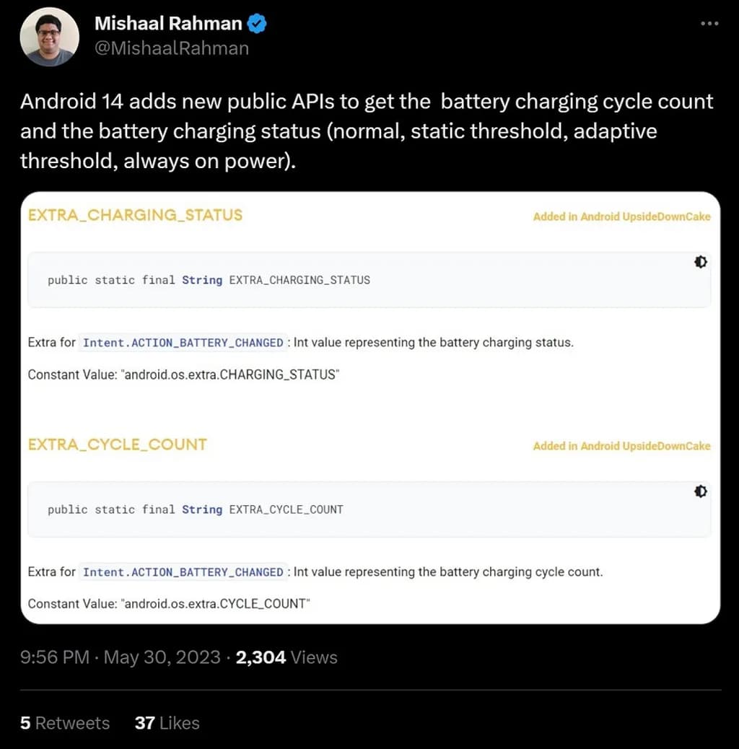Open the tweet's more options menu
Viewport: 739px width, 749px height.
coord(710,24)
